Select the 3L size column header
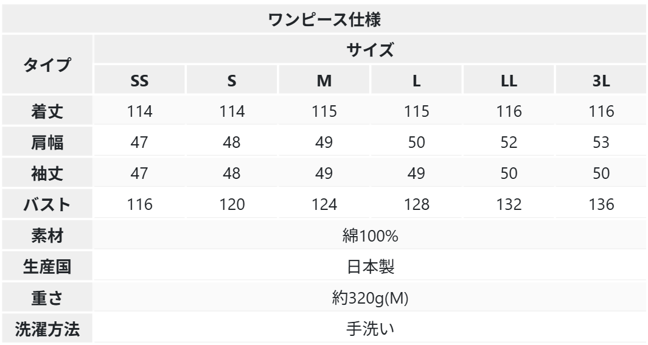Screen dimensions: 648x345 pos(601,80)
